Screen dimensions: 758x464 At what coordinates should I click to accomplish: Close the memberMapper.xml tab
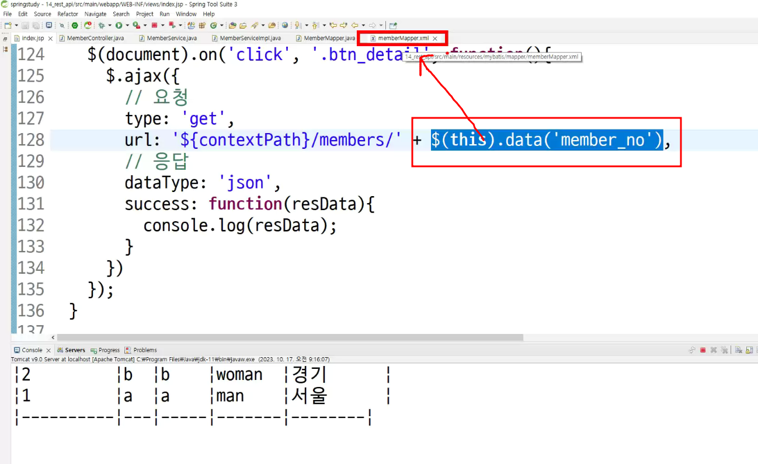coord(434,39)
